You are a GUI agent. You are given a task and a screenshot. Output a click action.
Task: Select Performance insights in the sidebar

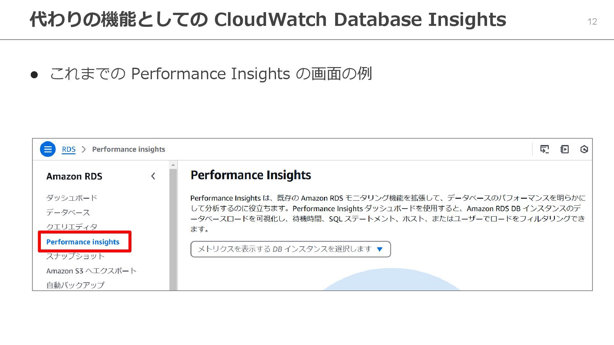[83, 242]
